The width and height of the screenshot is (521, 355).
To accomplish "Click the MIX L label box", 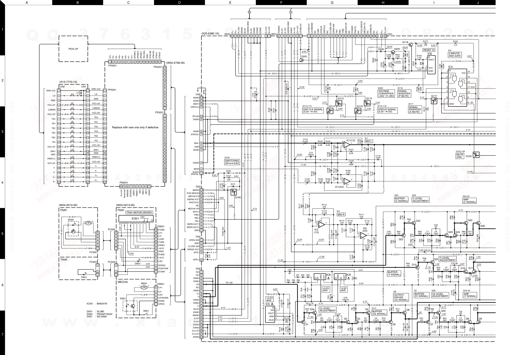I will pos(369,141).
